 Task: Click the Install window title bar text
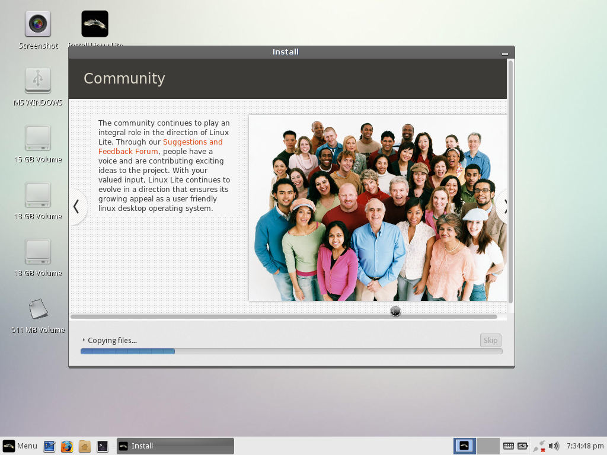point(285,52)
